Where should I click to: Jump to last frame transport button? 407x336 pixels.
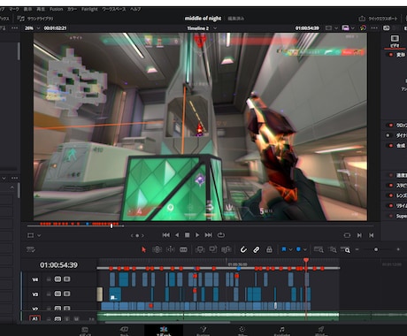pyautogui.click(x=209, y=235)
